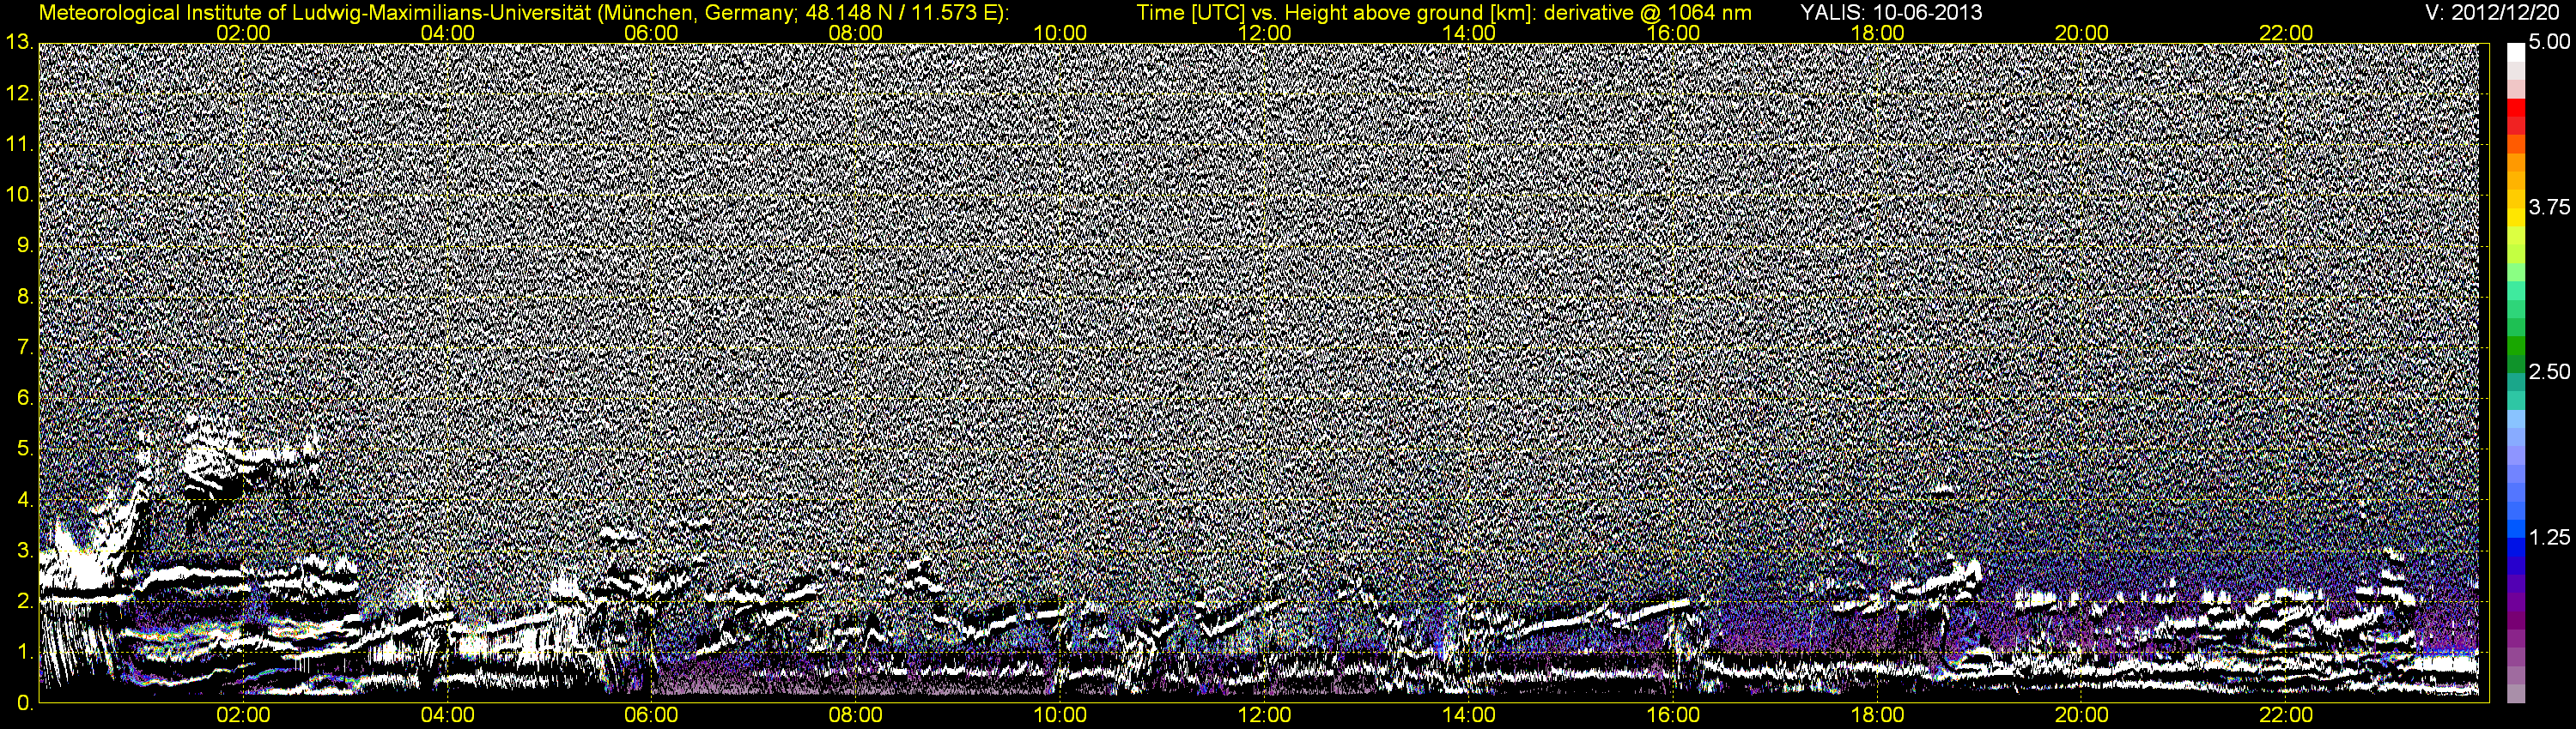Click the 2.50 value on the color scale

(x=2549, y=372)
